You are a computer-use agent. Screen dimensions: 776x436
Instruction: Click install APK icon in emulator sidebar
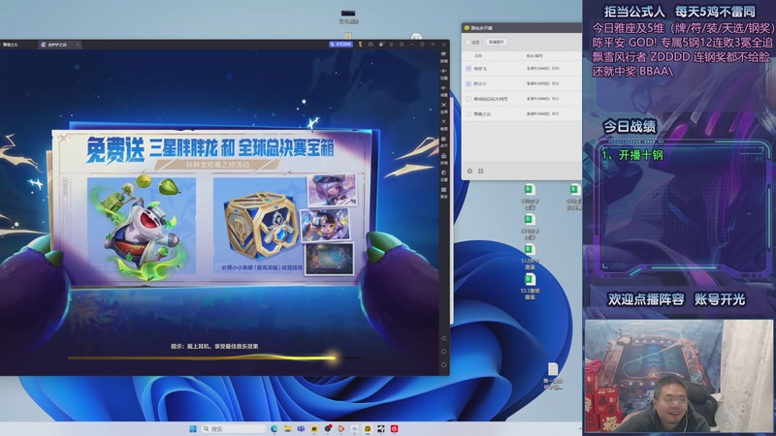click(x=444, y=156)
